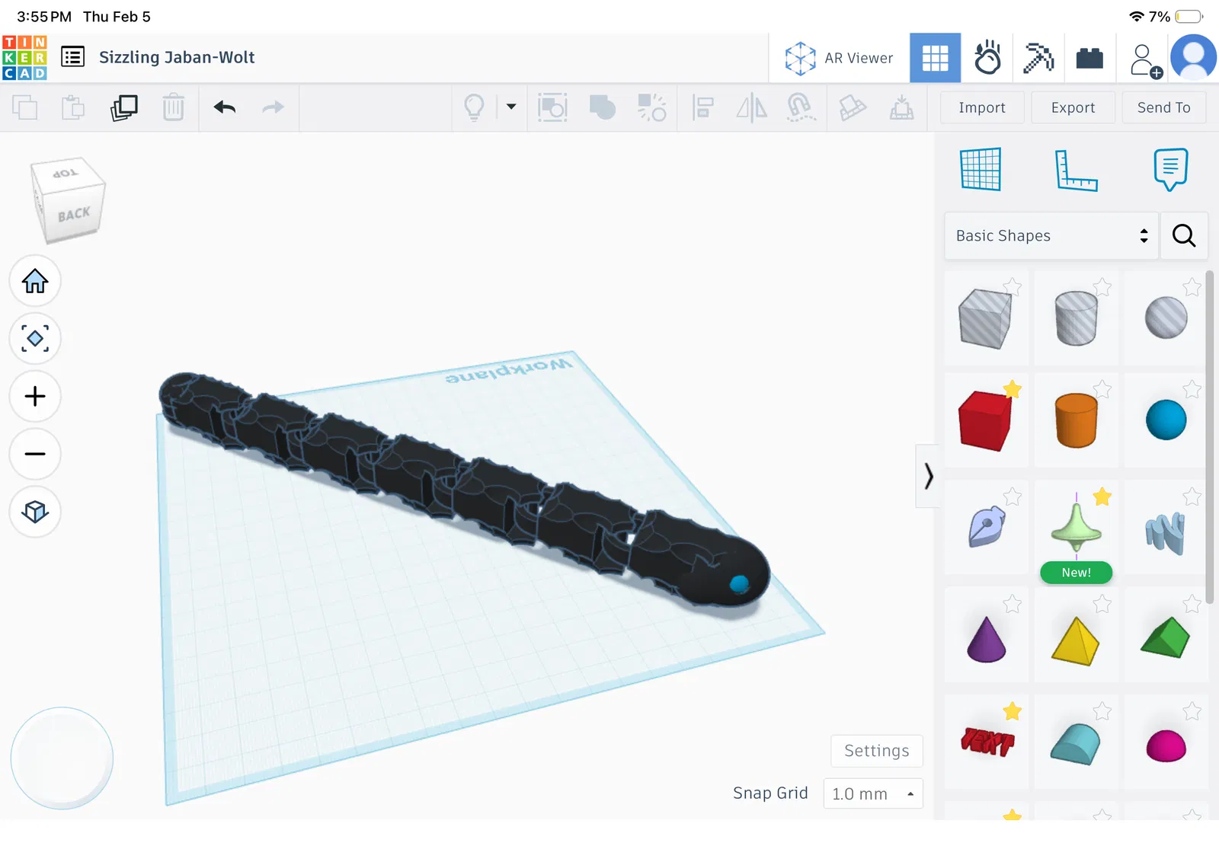Image resolution: width=1219 pixels, height=846 pixels.
Task: Search the shapes library
Action: [x=1184, y=236]
